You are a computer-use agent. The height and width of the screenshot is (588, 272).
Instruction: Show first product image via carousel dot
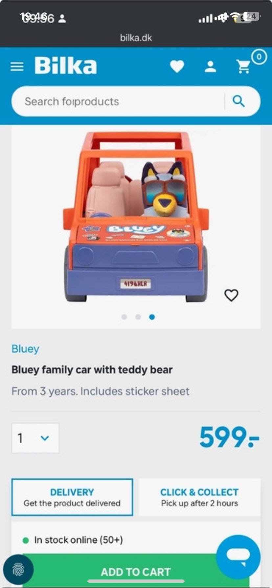[x=124, y=317]
